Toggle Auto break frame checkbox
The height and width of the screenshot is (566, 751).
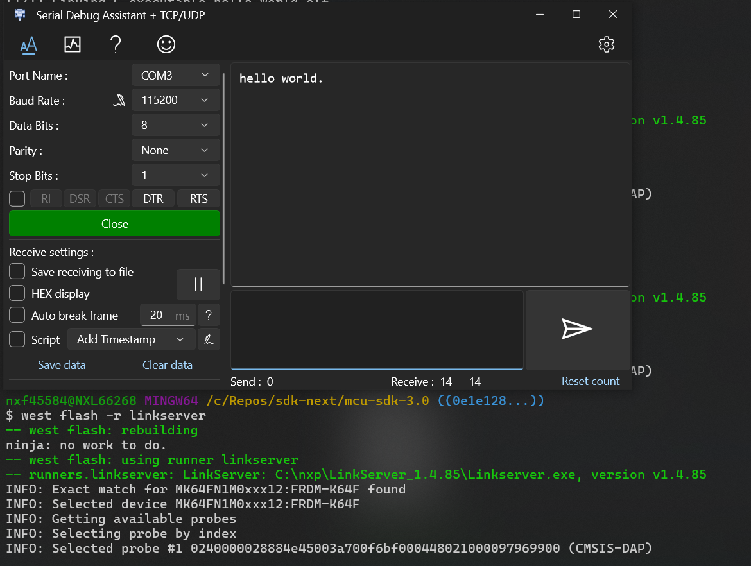tap(17, 315)
